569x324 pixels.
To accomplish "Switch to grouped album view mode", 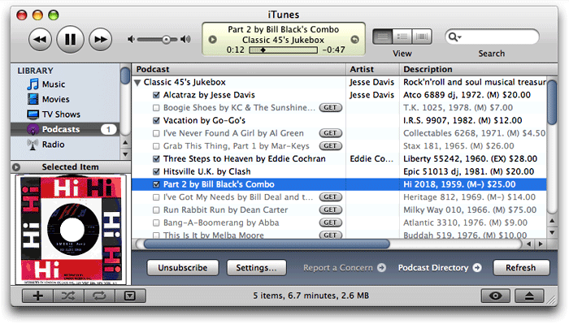I will [x=402, y=37].
